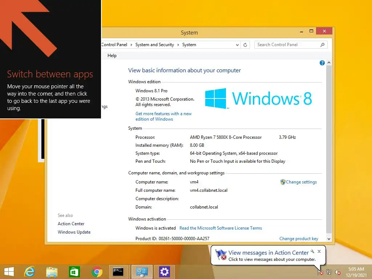Launch Google Chrome from the taskbar
Image resolution: width=372 pixels, height=279 pixels.
pyautogui.click(x=97, y=272)
